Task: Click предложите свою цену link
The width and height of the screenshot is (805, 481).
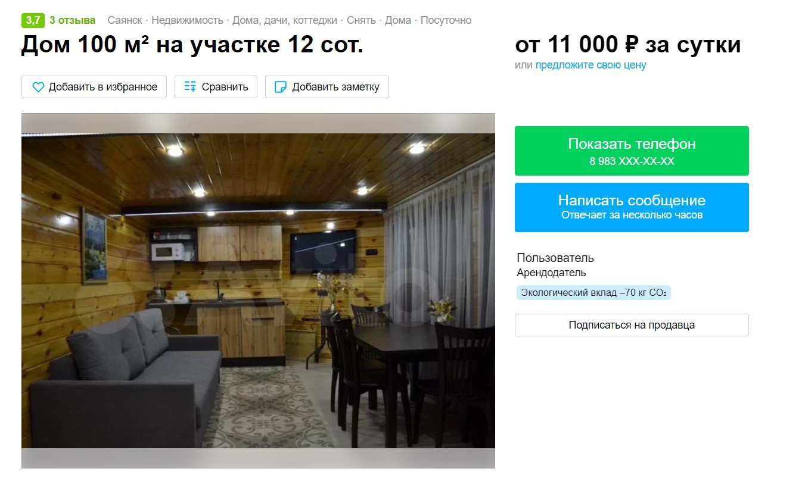Action: pos(590,65)
